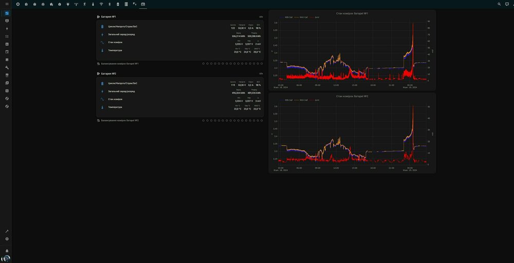Open the Energy lightning icon in sidebar

pyautogui.click(x=7, y=29)
